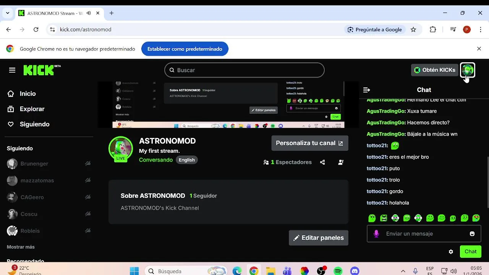
Task: Click Establecer como predeterminado button
Action: [185, 49]
